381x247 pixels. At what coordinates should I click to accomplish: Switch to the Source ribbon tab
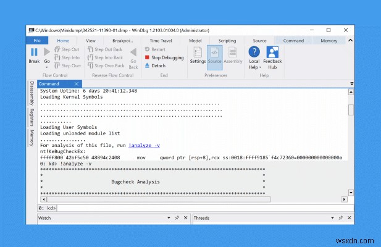259,41
